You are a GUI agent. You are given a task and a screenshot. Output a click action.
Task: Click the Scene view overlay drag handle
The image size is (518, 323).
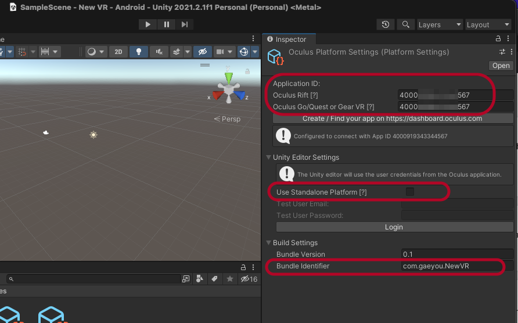pos(205,65)
